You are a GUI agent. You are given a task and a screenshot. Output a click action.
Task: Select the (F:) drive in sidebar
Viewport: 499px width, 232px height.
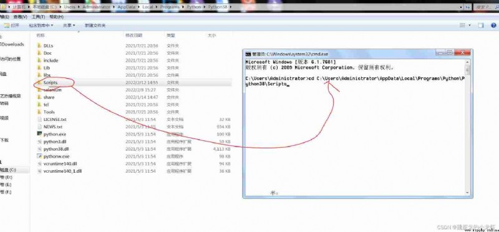pos(6,192)
